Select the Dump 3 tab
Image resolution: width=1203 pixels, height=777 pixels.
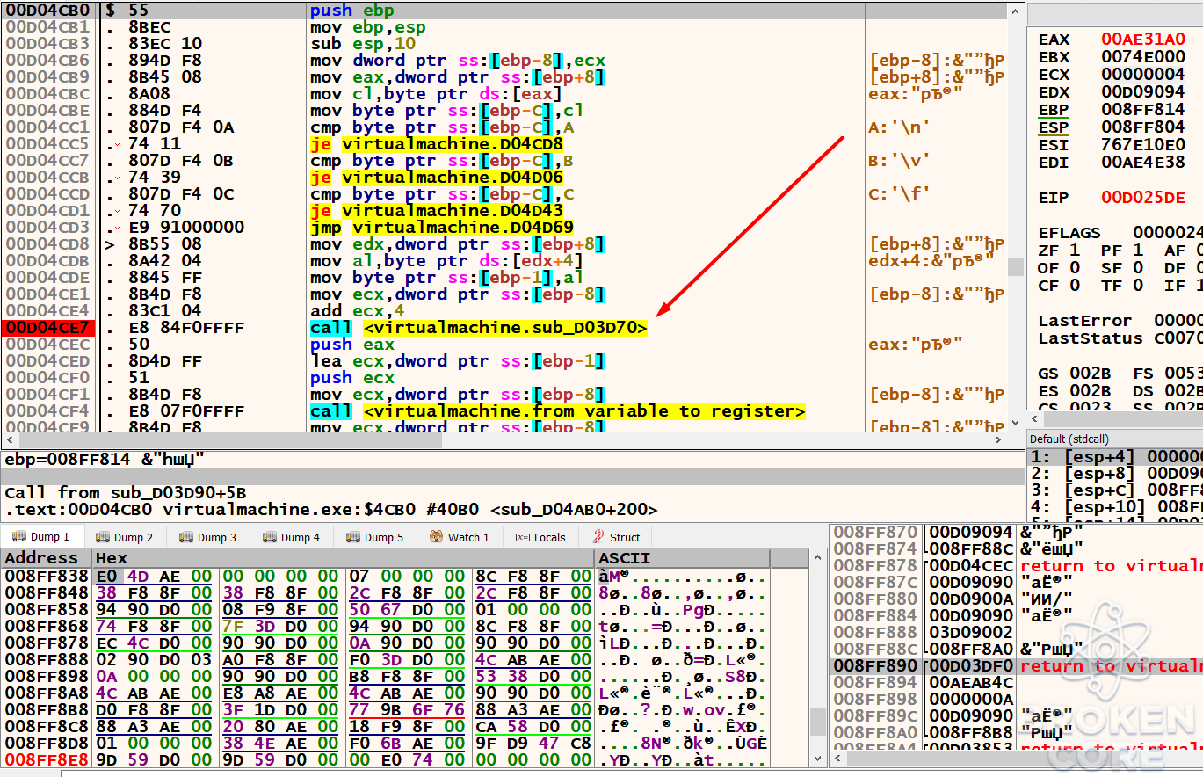coord(208,537)
